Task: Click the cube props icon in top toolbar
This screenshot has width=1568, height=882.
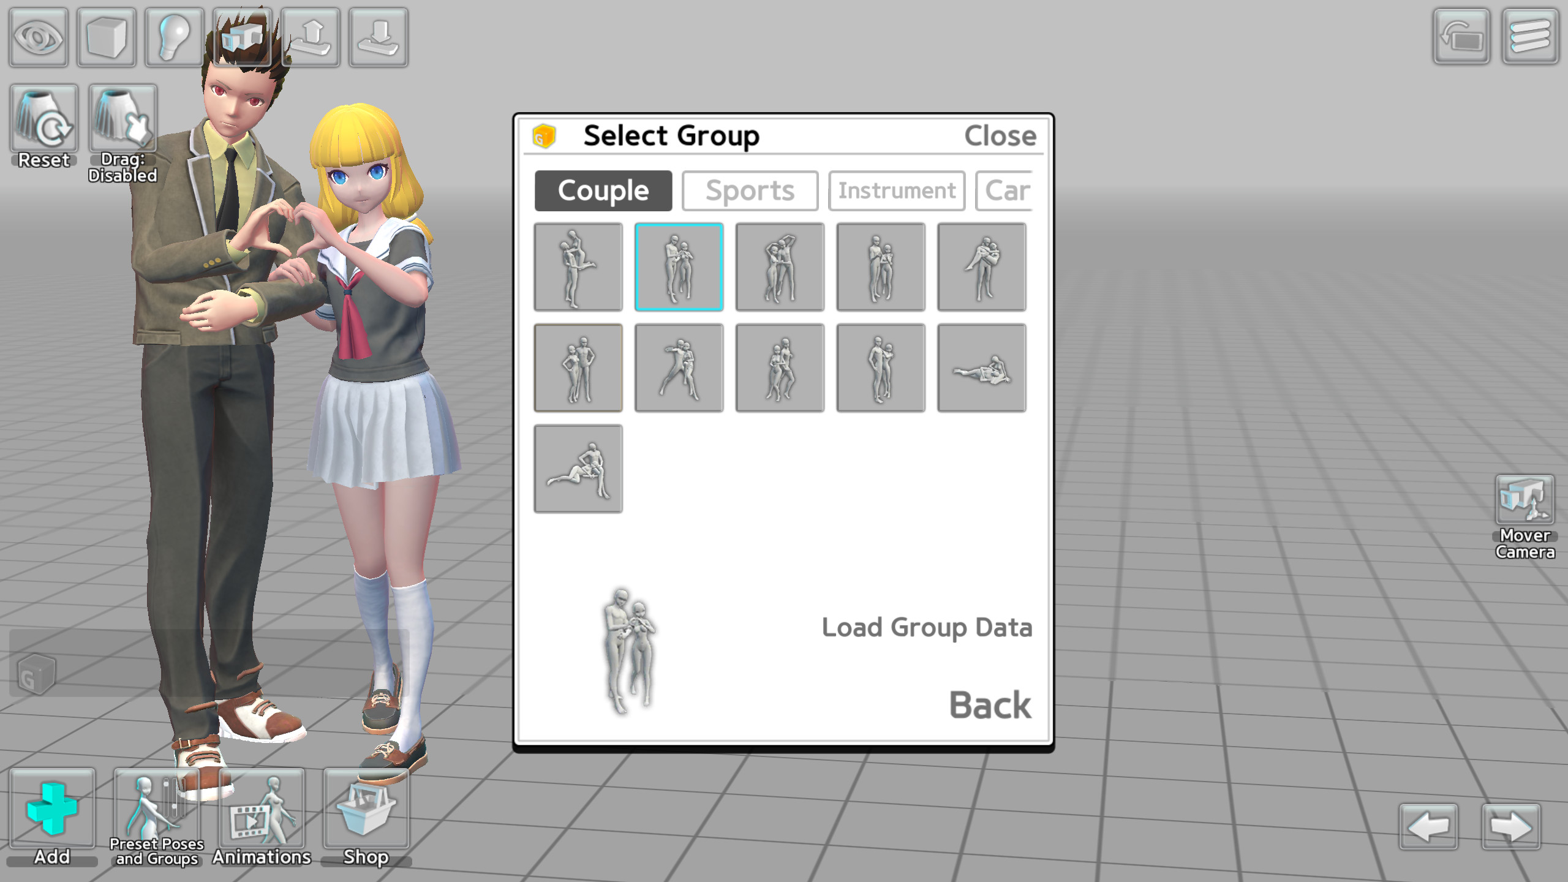Action: click(105, 38)
